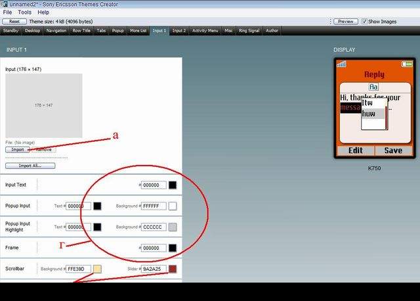Click the Input Text black color swatch

click(x=173, y=185)
